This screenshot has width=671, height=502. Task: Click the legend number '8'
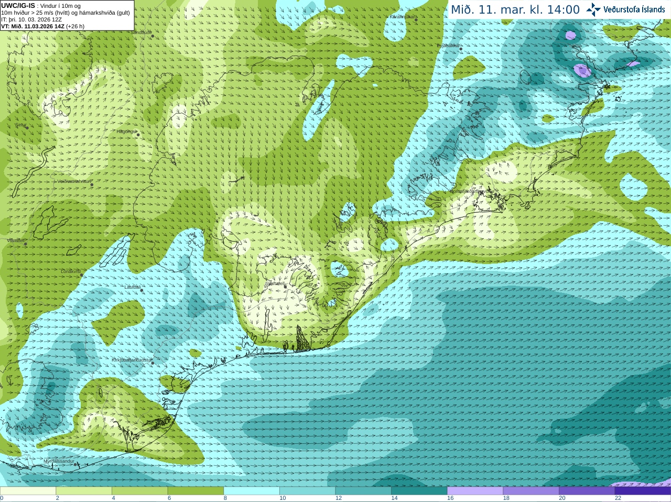225,498
